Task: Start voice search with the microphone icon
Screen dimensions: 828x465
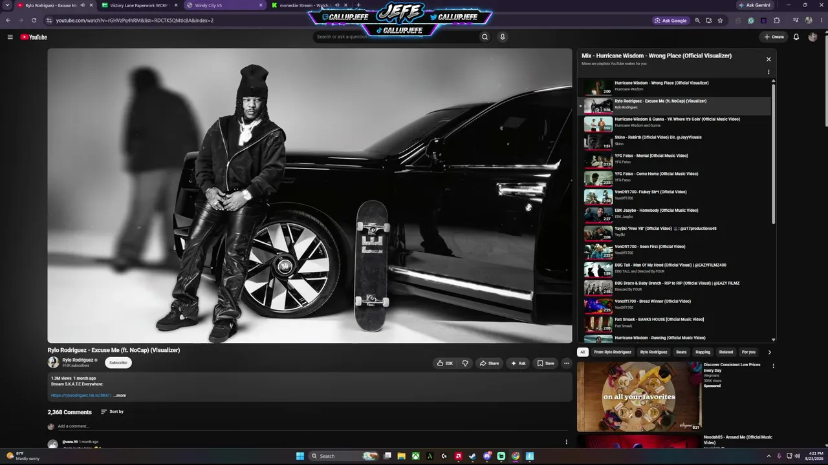Action: 502,37
